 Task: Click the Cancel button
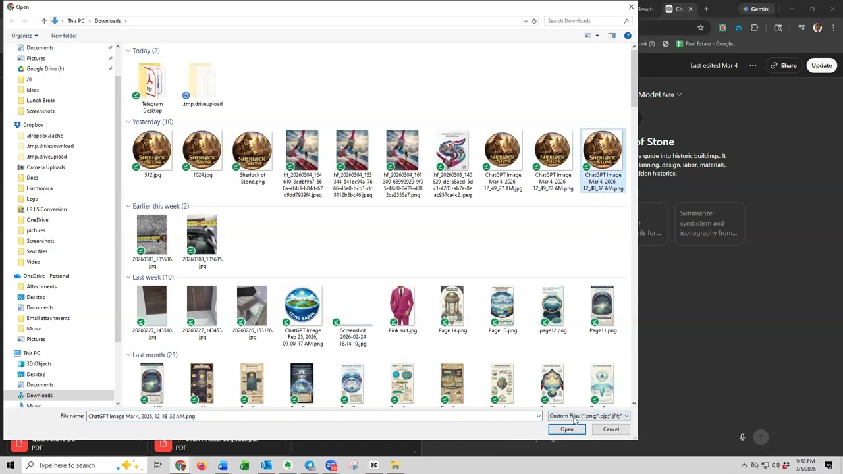click(x=611, y=429)
